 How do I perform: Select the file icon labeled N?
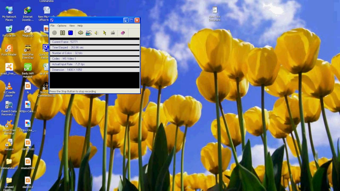click(28, 88)
